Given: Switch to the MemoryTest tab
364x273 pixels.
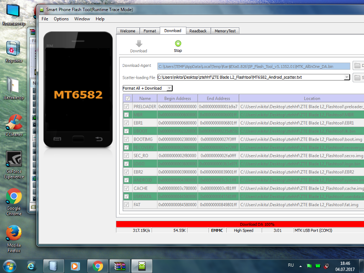Looking at the screenshot, I should pyautogui.click(x=225, y=31).
